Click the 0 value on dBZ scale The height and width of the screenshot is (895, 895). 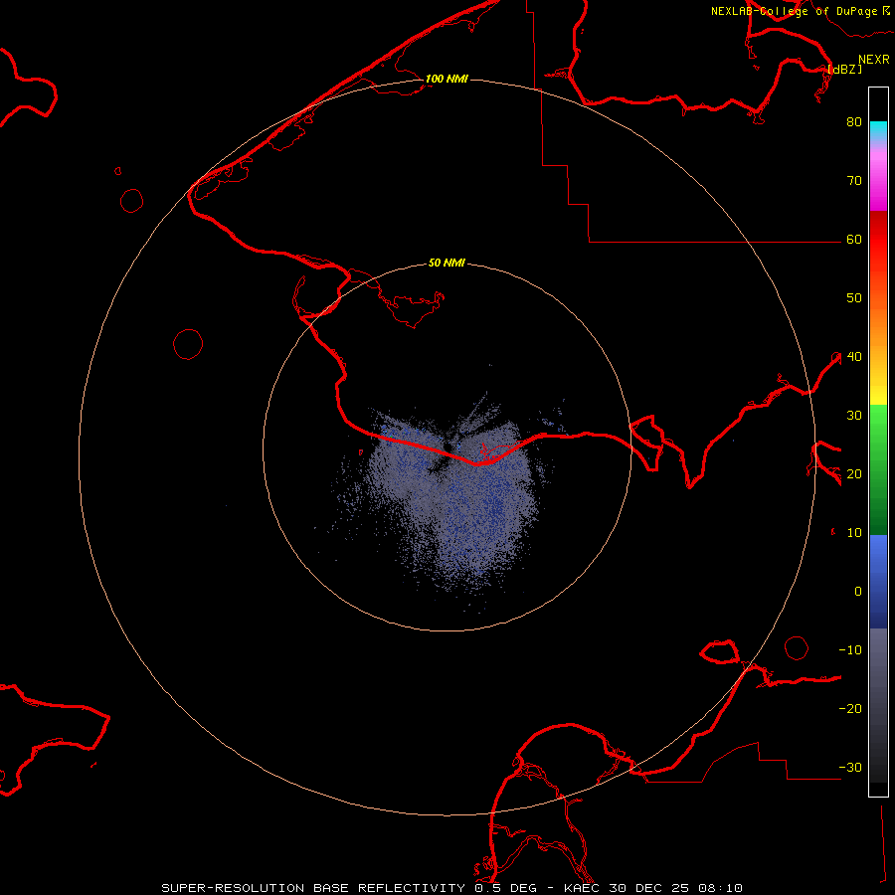[858, 592]
